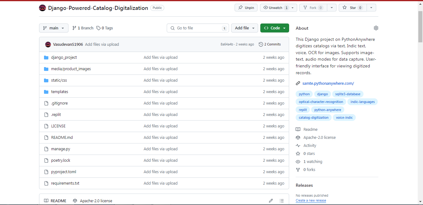
Task: Open the indic-languages topic tag
Action: point(363,102)
